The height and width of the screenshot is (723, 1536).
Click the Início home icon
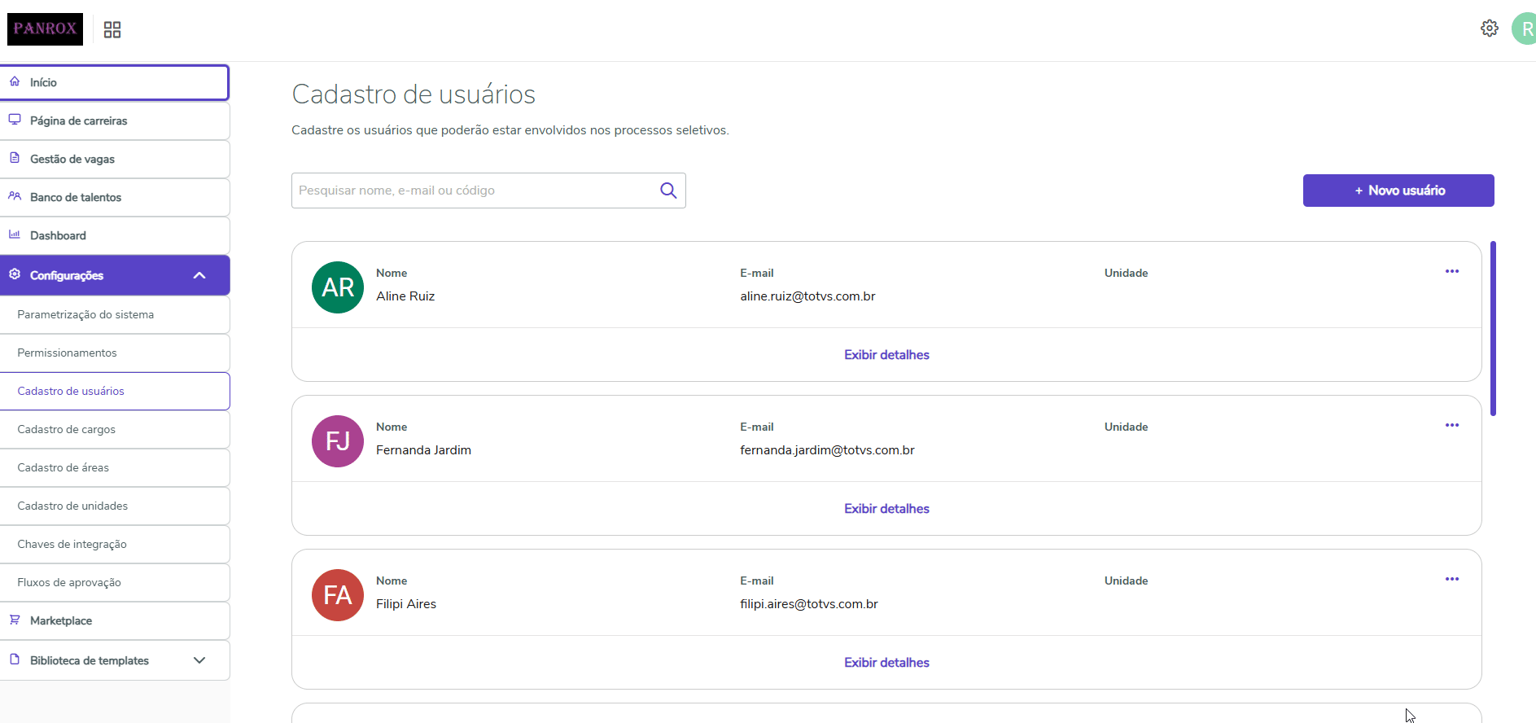click(x=15, y=81)
